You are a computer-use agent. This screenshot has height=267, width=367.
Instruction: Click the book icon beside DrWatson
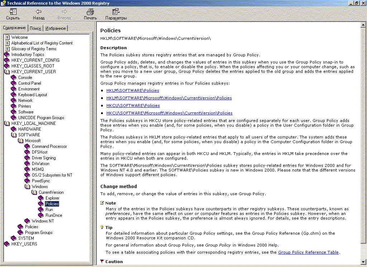pyautogui.click(x=27, y=164)
